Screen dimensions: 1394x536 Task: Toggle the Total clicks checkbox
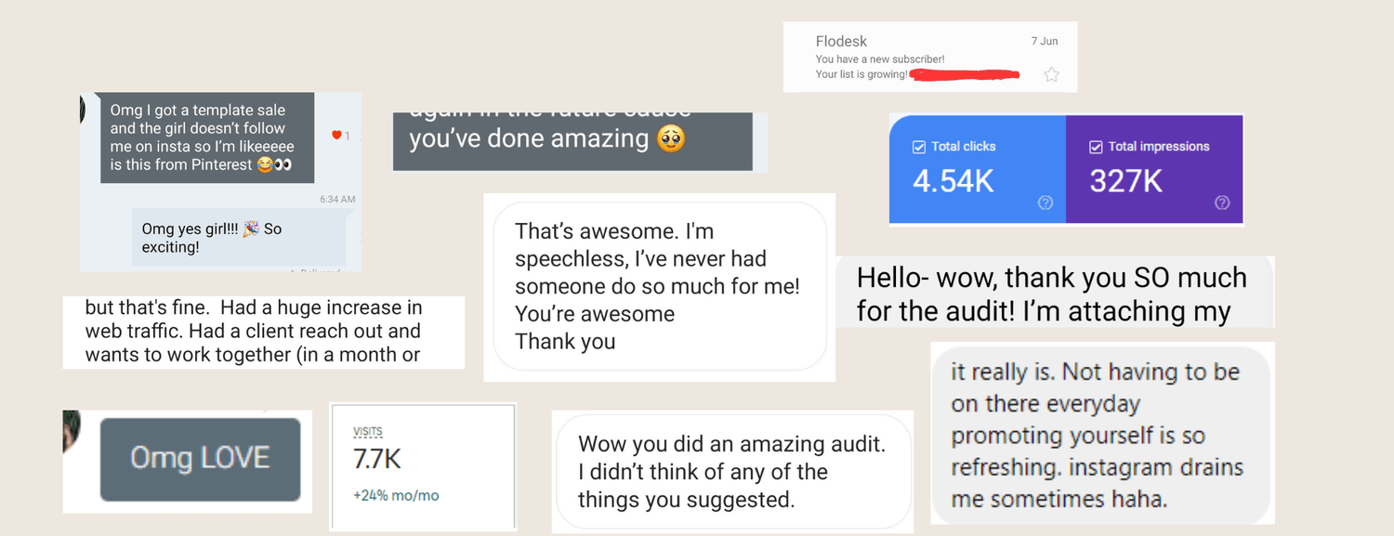point(919,146)
